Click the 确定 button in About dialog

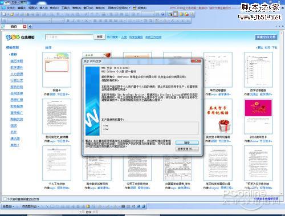tap(187, 142)
